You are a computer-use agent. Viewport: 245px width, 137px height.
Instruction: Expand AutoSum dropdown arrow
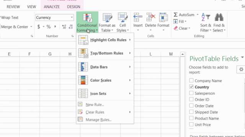click(198, 14)
